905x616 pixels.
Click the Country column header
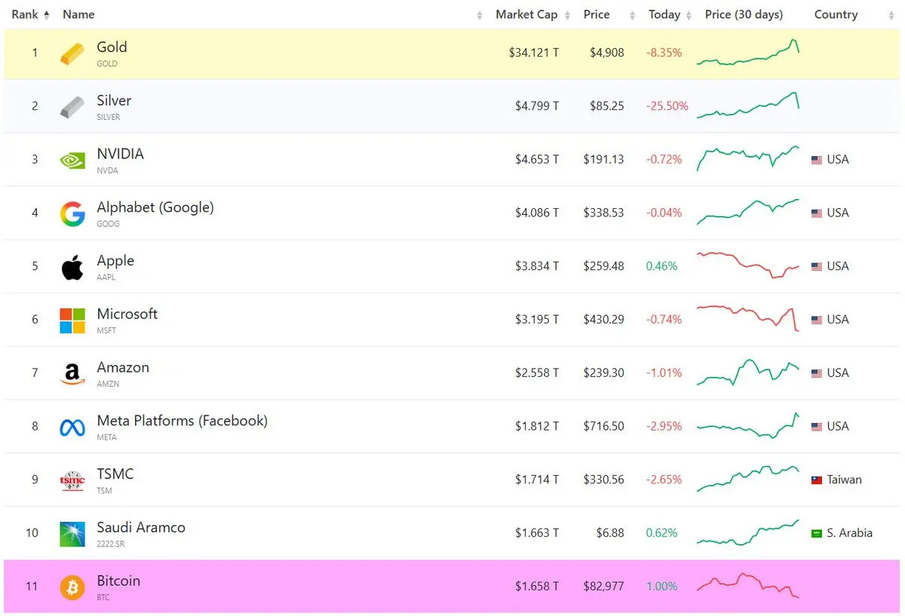[x=836, y=14]
